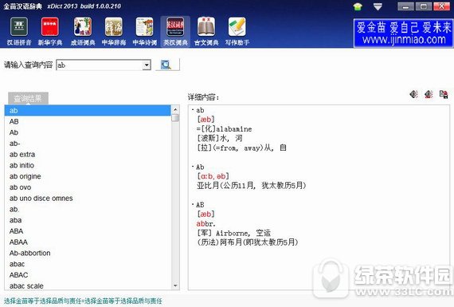The height and width of the screenshot is (307, 454).
Task: Click the 'alabamine' definition text
Action: pyautogui.click(x=234, y=129)
